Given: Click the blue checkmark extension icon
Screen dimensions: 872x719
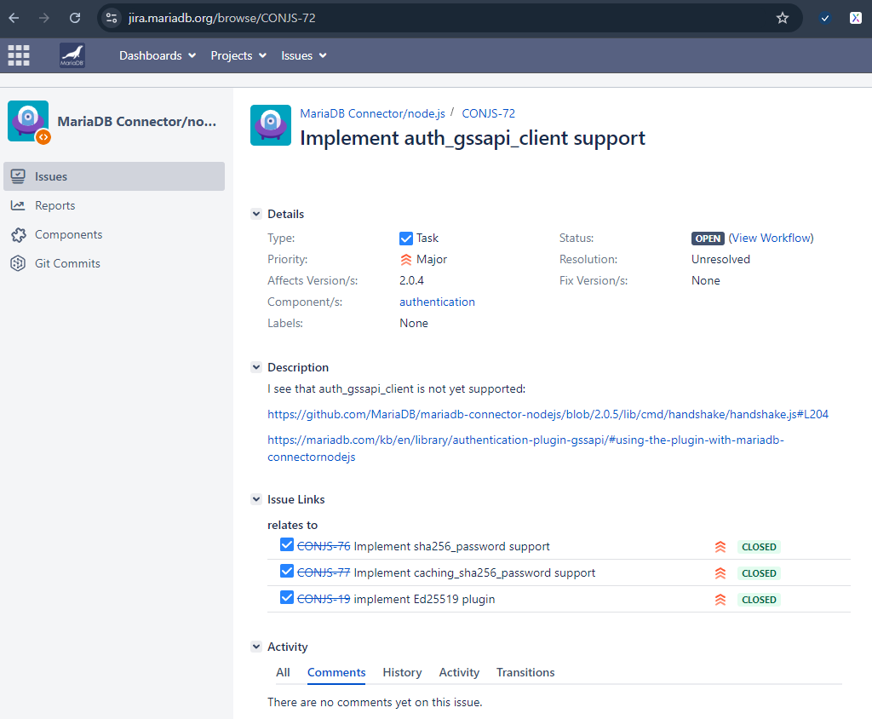Looking at the screenshot, I should 825,18.
